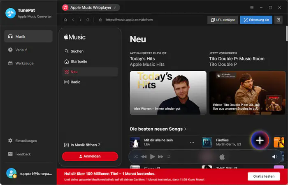Image resolution: width=288 pixels, height=185 pixels.
Task: Open more options for Mit dir alleine sein
Action: [192, 142]
